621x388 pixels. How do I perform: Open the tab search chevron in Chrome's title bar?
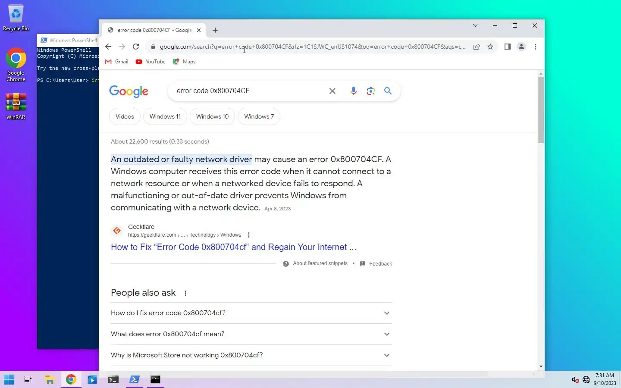(x=475, y=25)
